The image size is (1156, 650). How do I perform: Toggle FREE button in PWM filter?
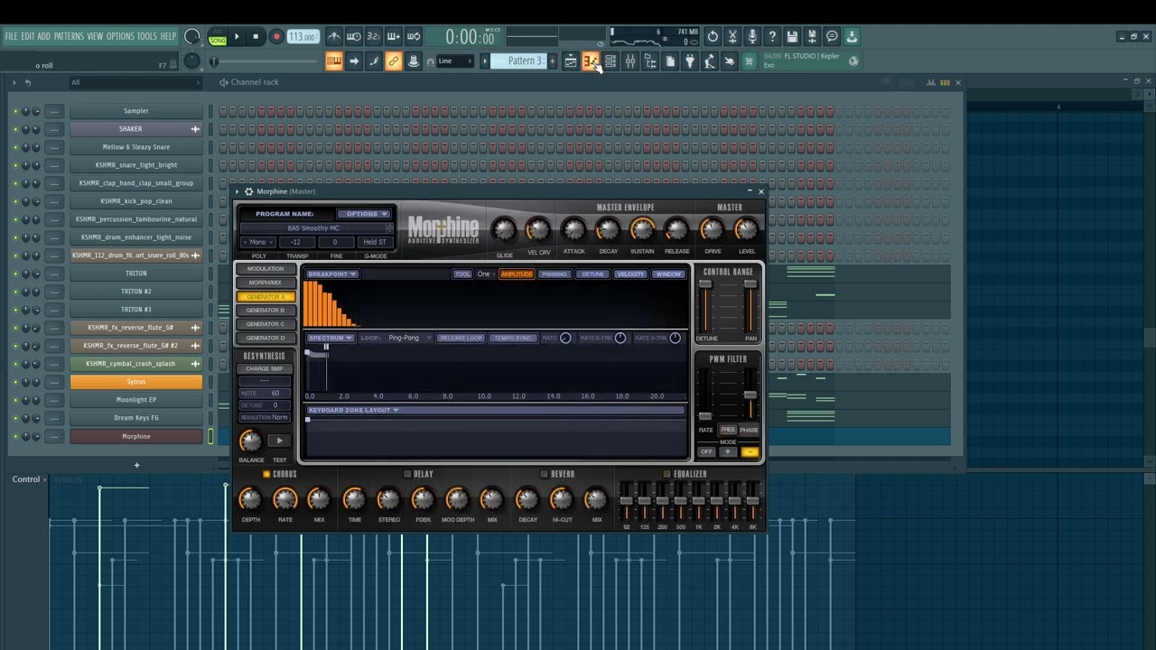coord(727,430)
